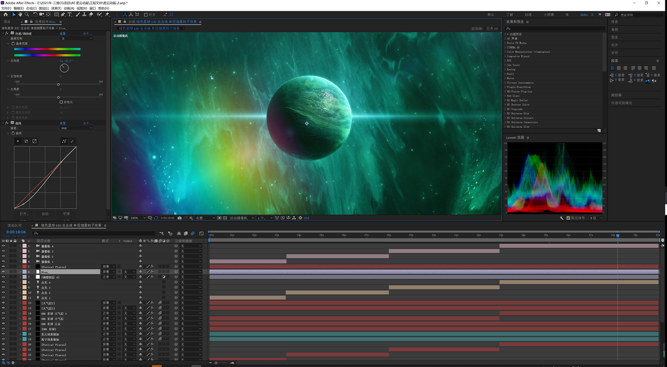Open the 跟踪器 panel
Screen dimensions: 667x367
pos(616,95)
